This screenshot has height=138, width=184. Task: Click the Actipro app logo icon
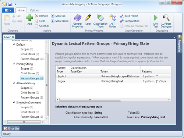click(4, 4)
